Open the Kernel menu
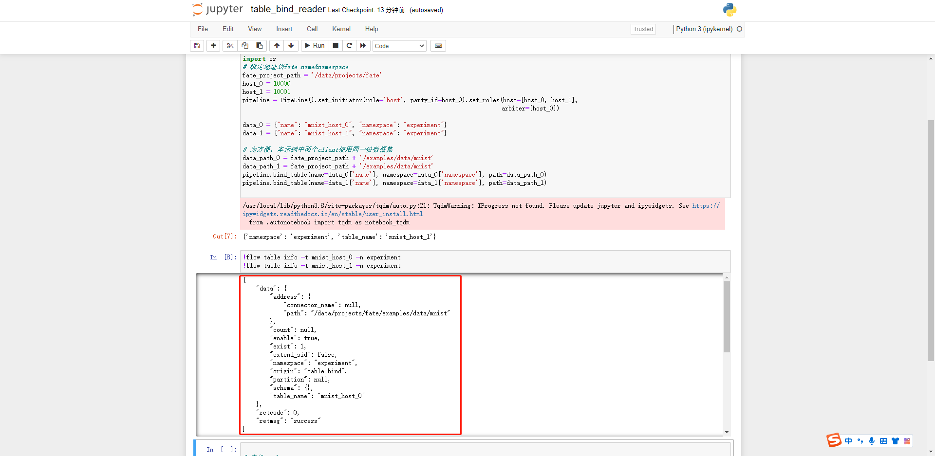This screenshot has width=935, height=456. click(x=341, y=29)
